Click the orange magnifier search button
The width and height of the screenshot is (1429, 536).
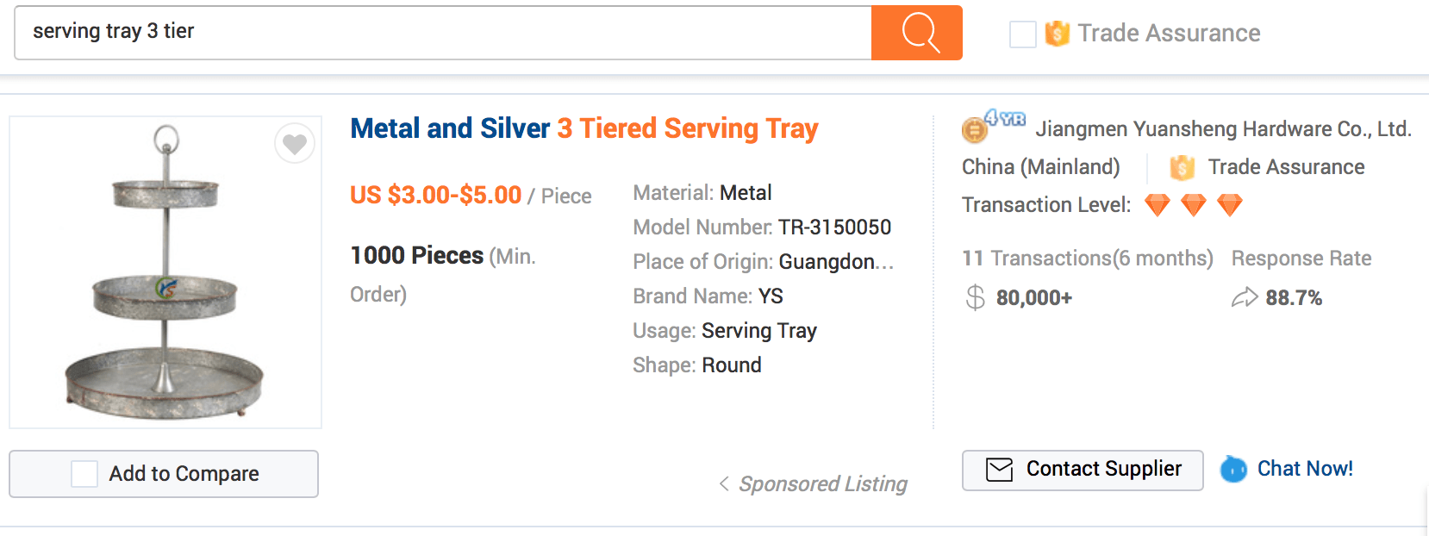(x=917, y=33)
